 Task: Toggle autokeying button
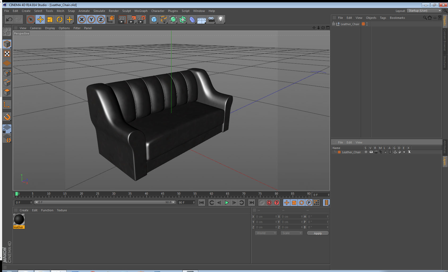(269, 203)
